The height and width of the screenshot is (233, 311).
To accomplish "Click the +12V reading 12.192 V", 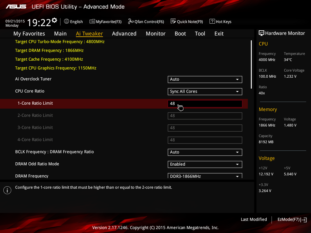I will point(266,174).
